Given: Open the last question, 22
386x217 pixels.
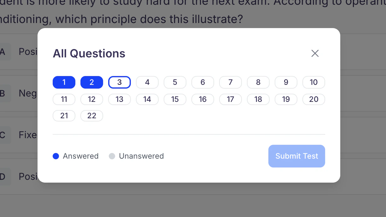Looking at the screenshot, I should coord(92,116).
